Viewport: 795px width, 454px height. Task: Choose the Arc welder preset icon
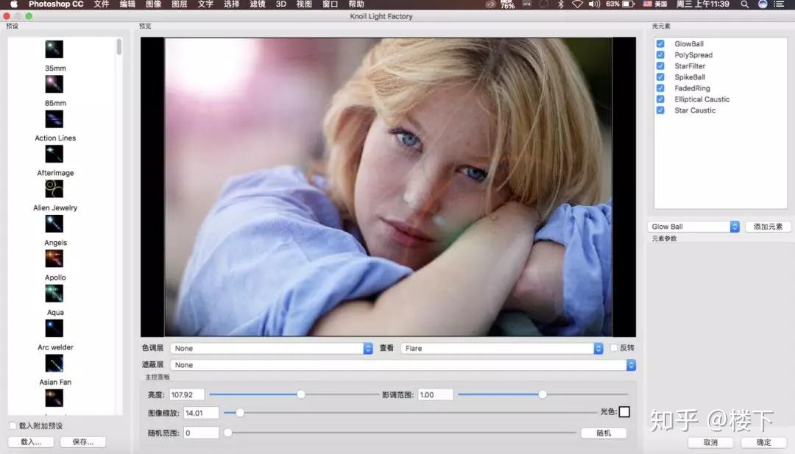click(54, 329)
